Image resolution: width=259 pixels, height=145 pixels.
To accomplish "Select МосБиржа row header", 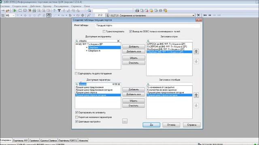I will coord(166,49).
